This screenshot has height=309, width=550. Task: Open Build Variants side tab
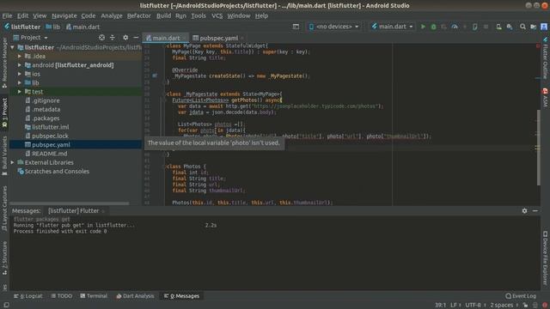point(4,155)
